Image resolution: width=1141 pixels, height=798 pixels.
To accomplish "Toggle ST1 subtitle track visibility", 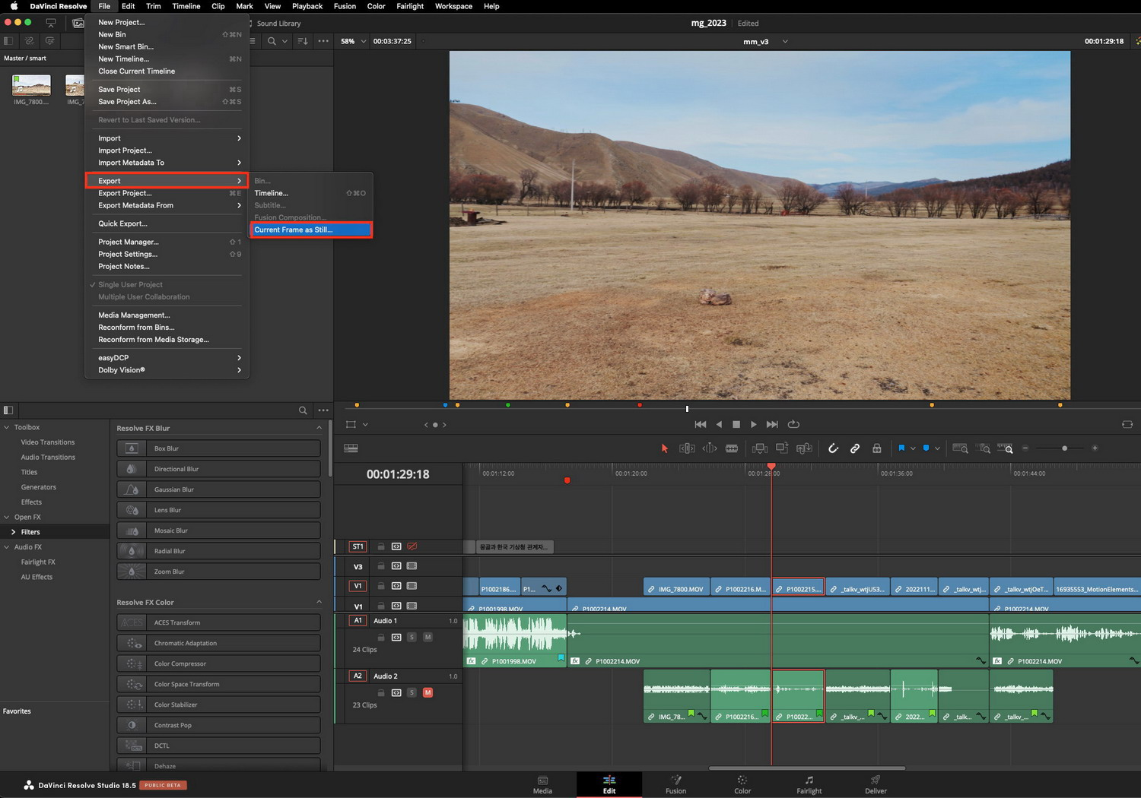I will (x=412, y=546).
